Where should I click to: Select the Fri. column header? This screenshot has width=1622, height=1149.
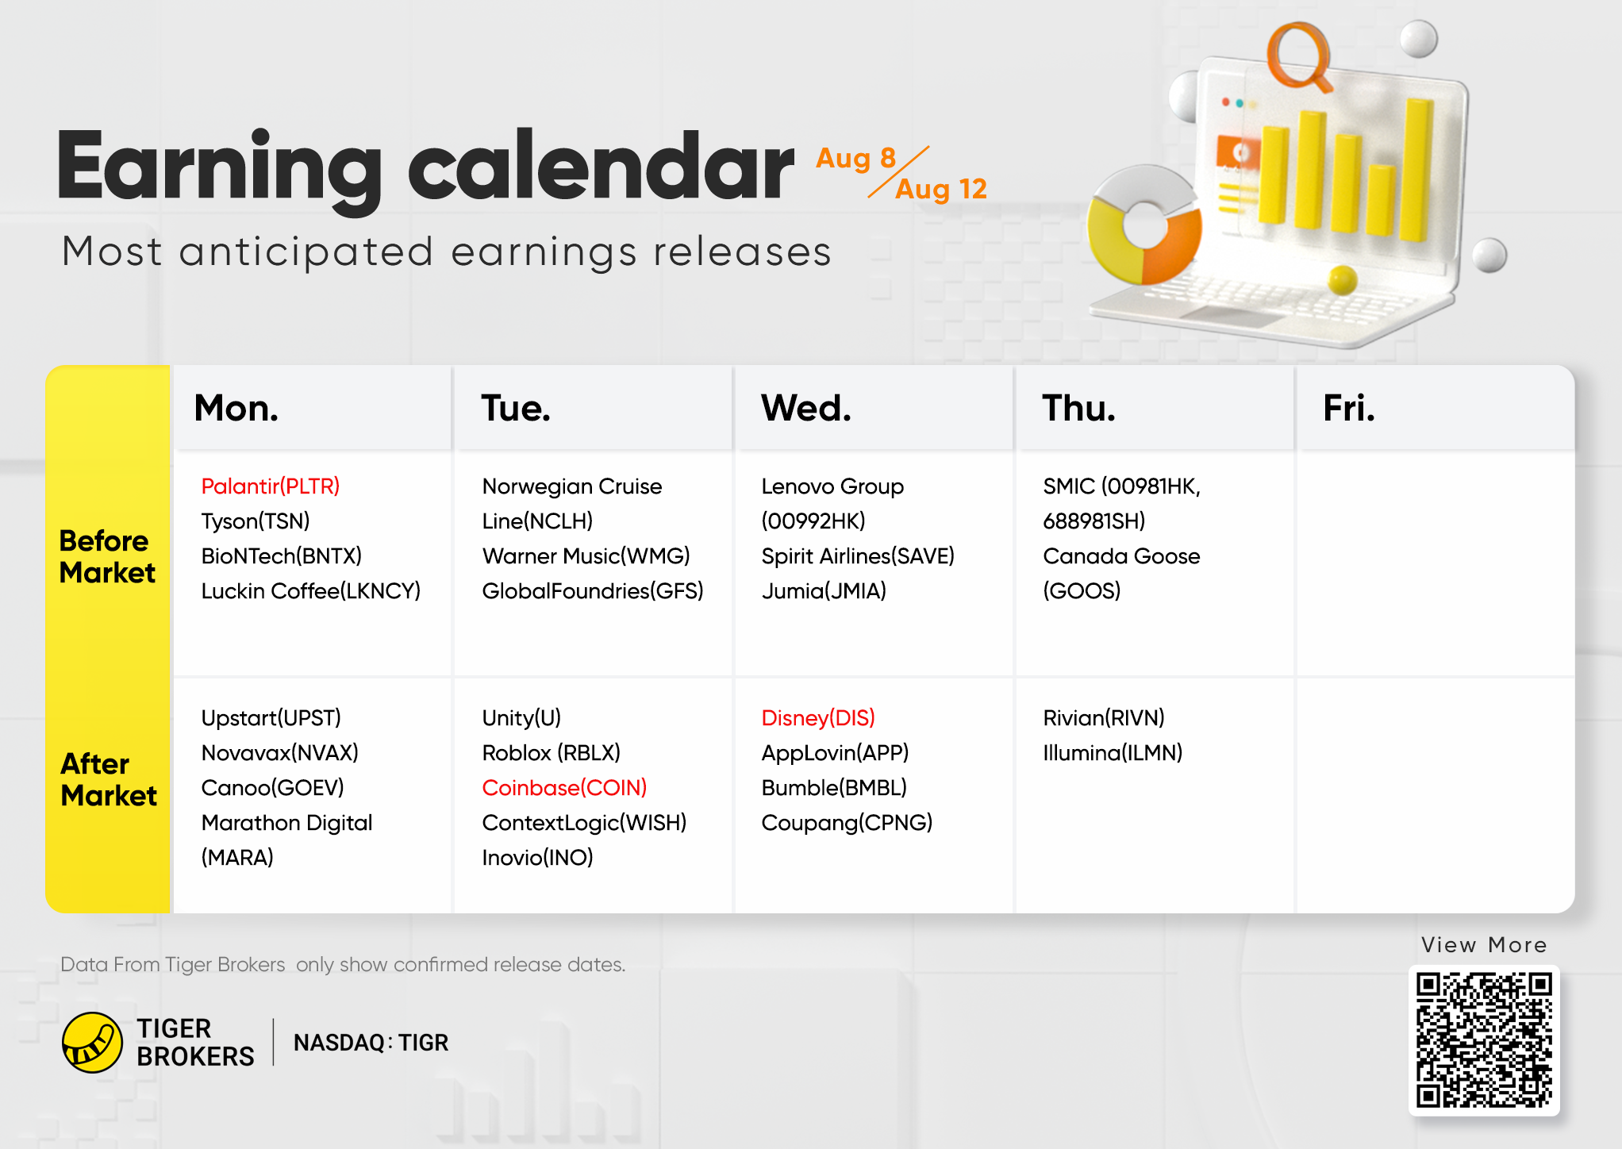click(x=1348, y=408)
